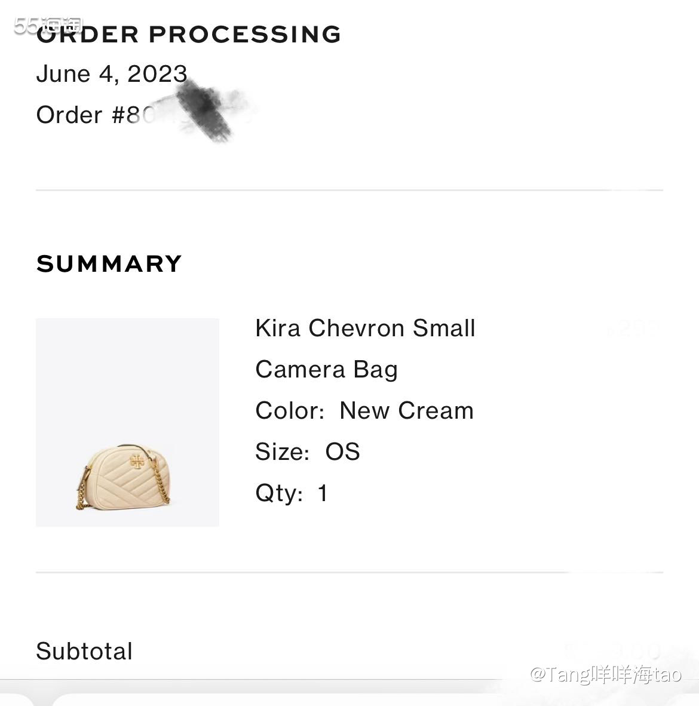Screen dimensions: 699x706
Task: Click the 55海淘 watermark logo
Action: [48, 25]
